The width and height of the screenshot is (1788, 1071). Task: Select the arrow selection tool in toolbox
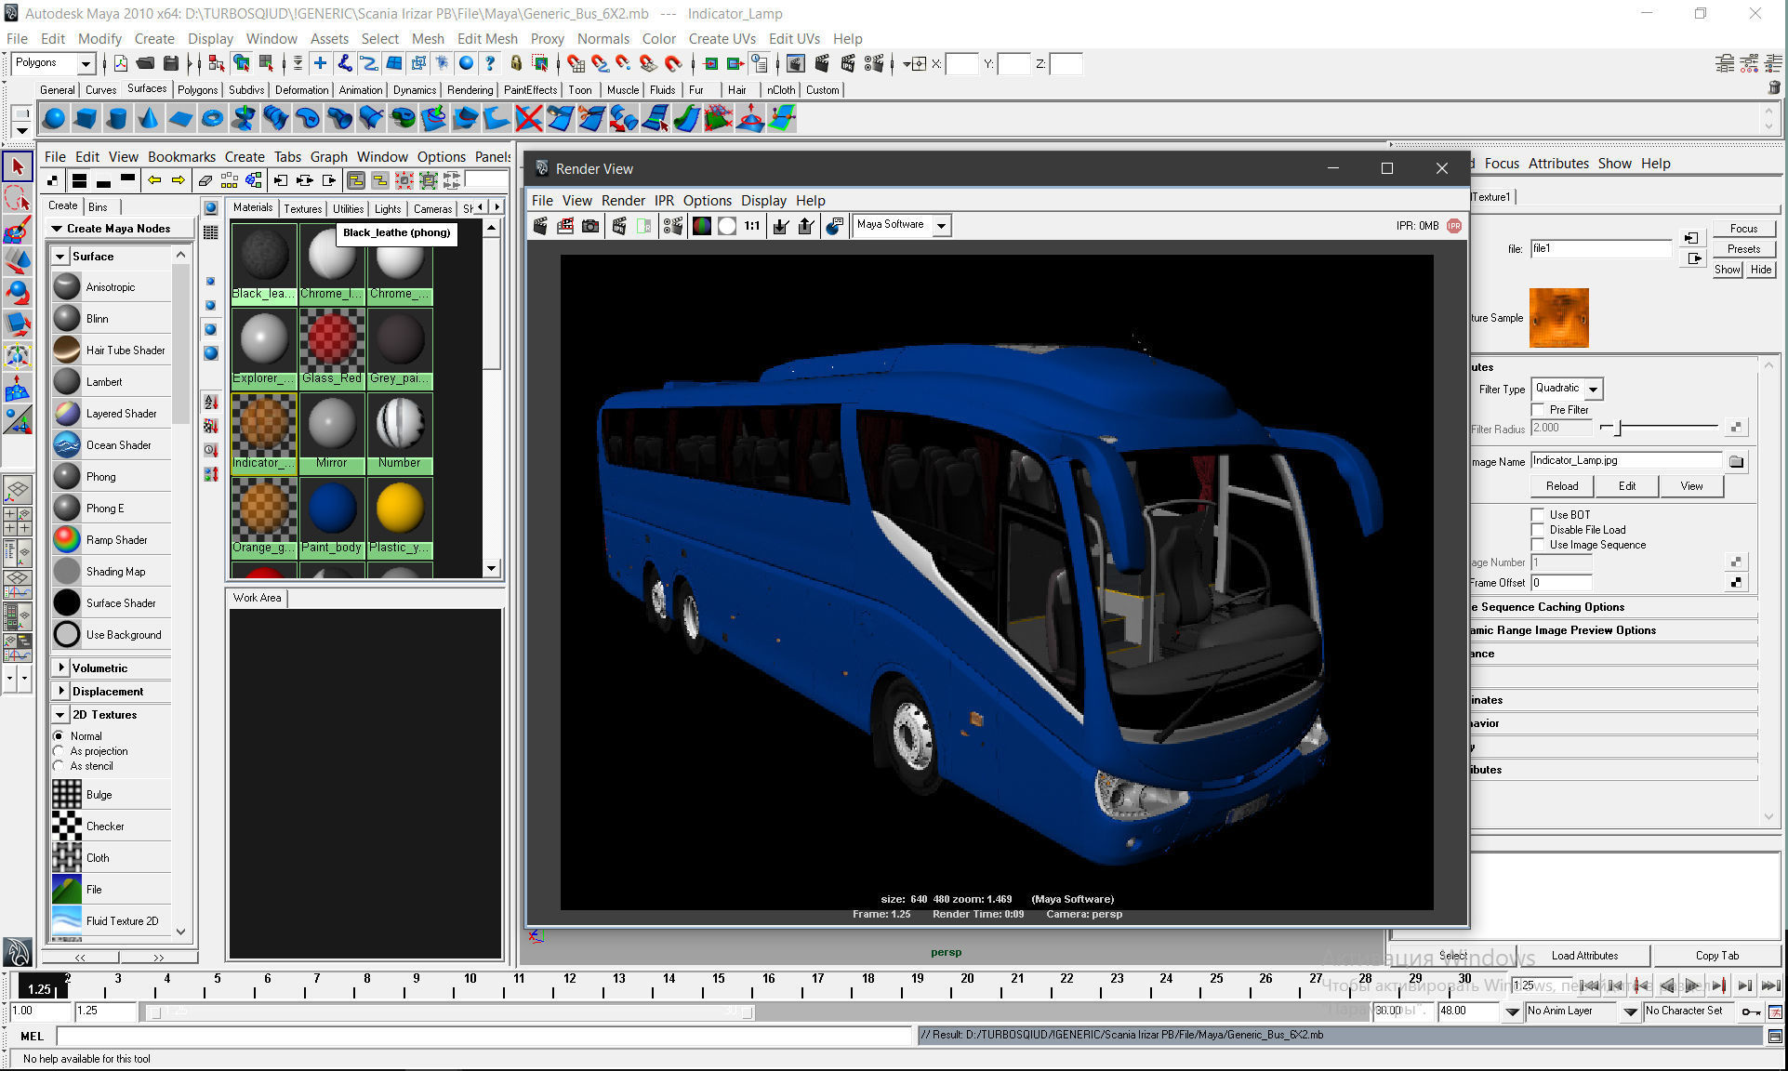18,167
